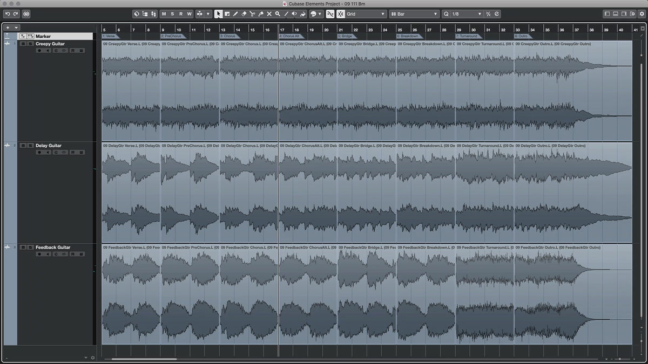Click the Undo arrow icon
648x364 pixels.
click(8, 14)
